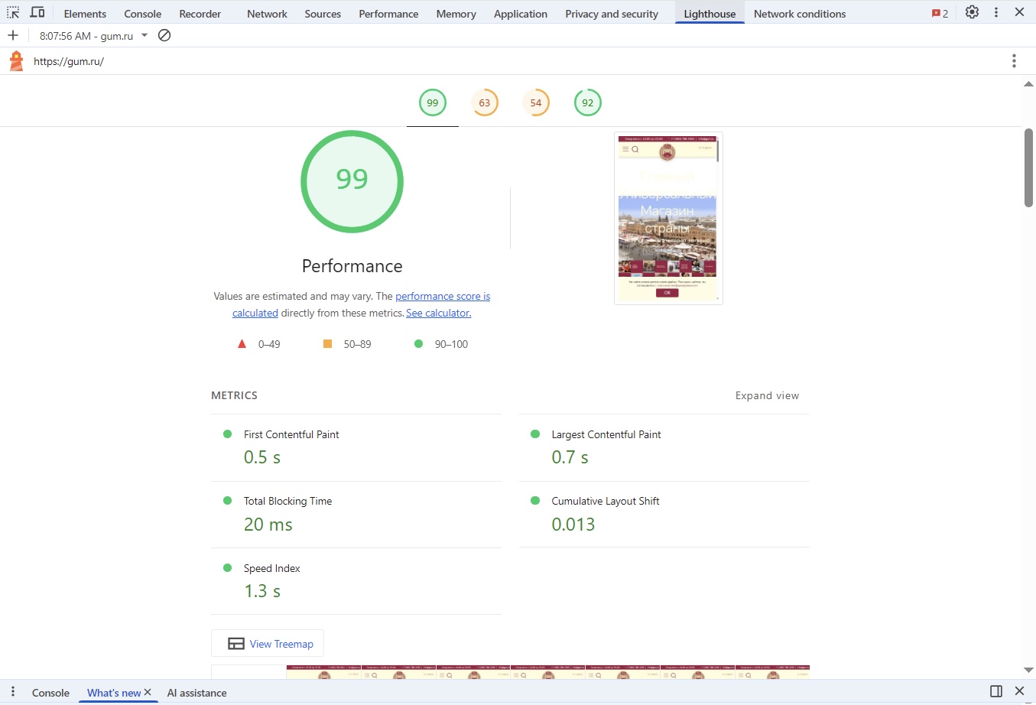Click the clear all reports icon

[164, 36]
